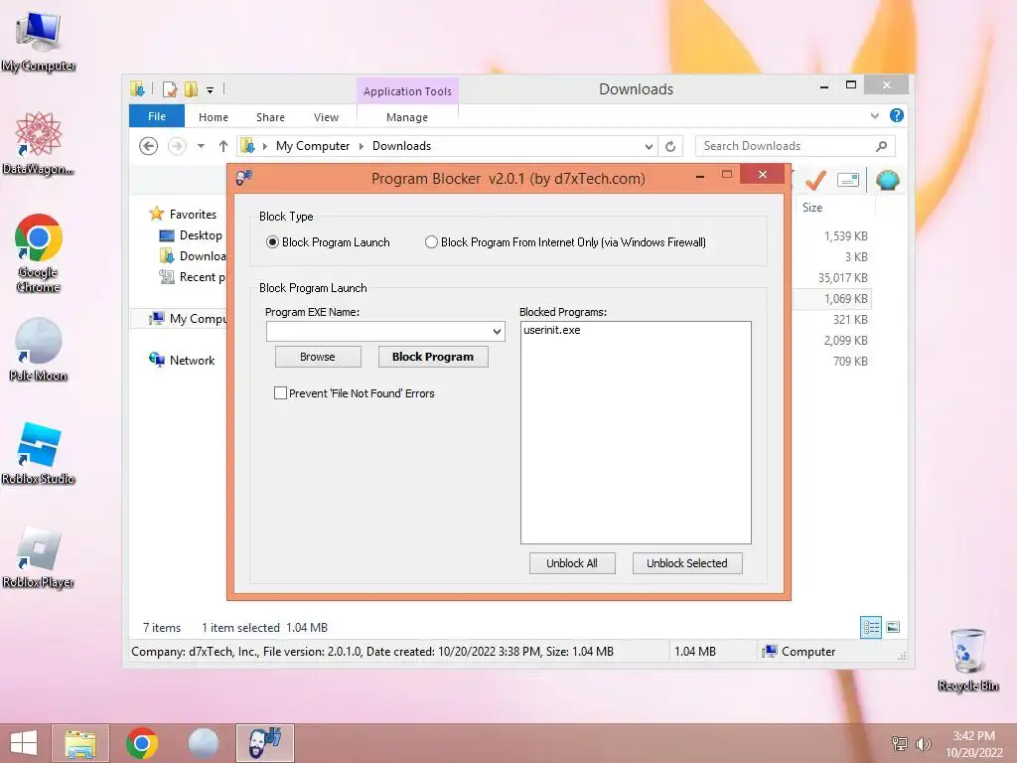1017x763 pixels.
Task: Switch to the Share ribbon tab
Action: click(270, 117)
